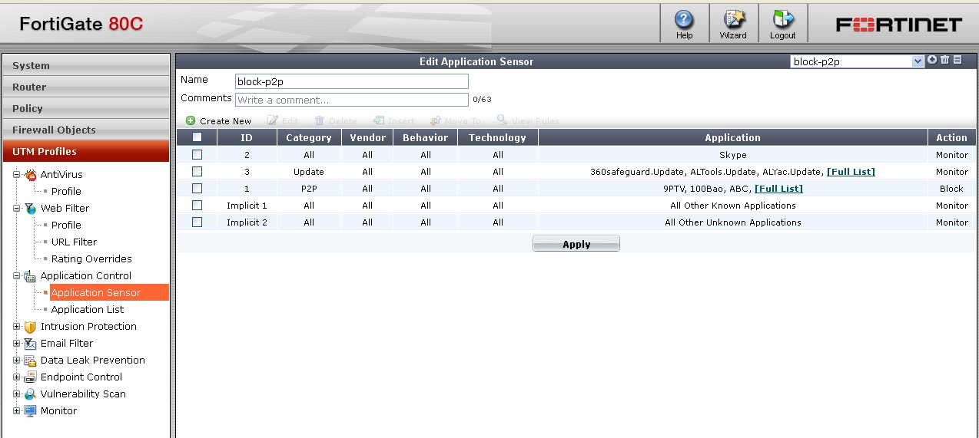
Task: Click the Create New green plus icon
Action: (x=191, y=120)
